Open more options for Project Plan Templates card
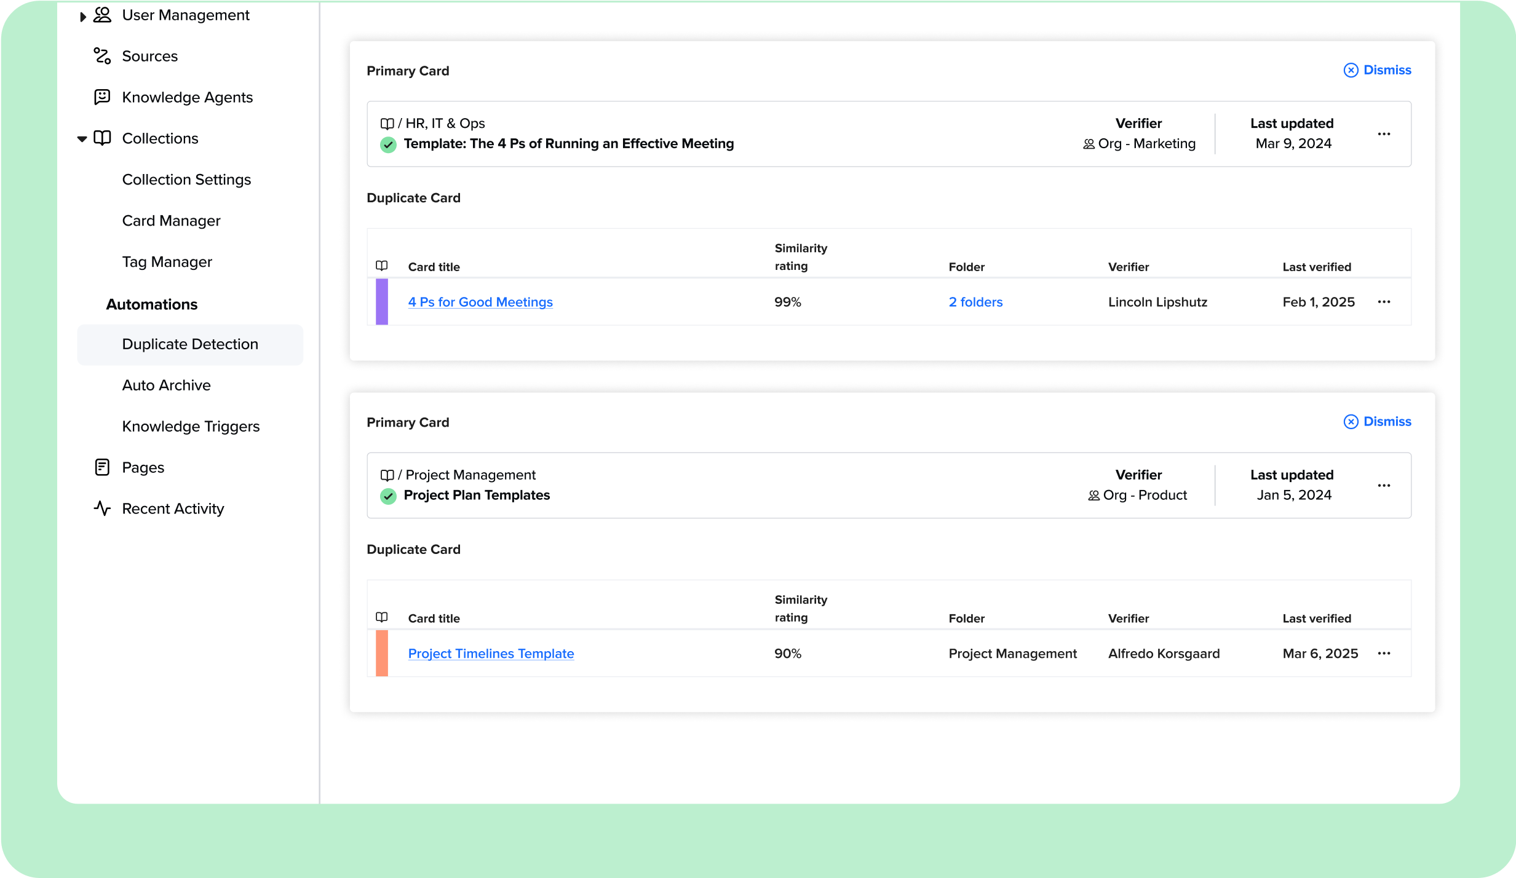The height and width of the screenshot is (878, 1516). click(x=1384, y=486)
